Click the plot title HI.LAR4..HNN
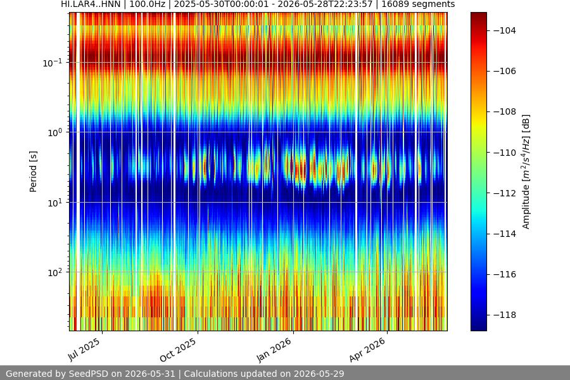Viewport: 570px width, 380px height. (x=91, y=4)
